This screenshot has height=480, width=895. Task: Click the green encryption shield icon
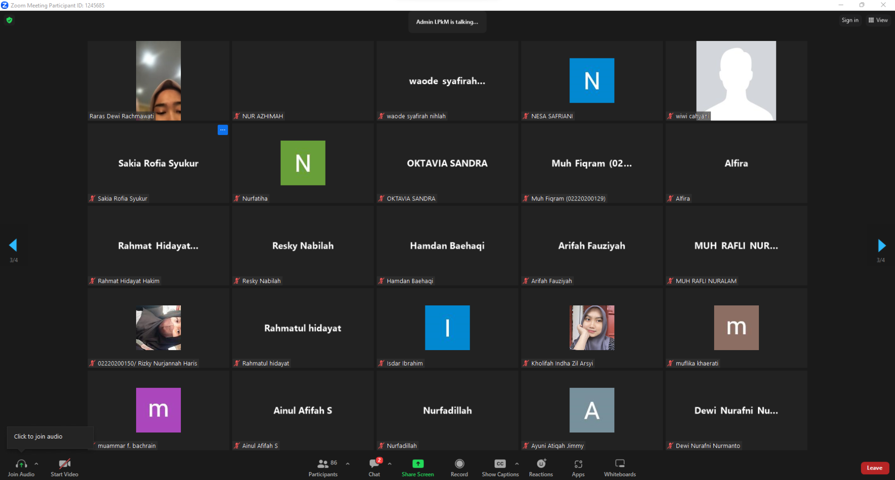[9, 20]
